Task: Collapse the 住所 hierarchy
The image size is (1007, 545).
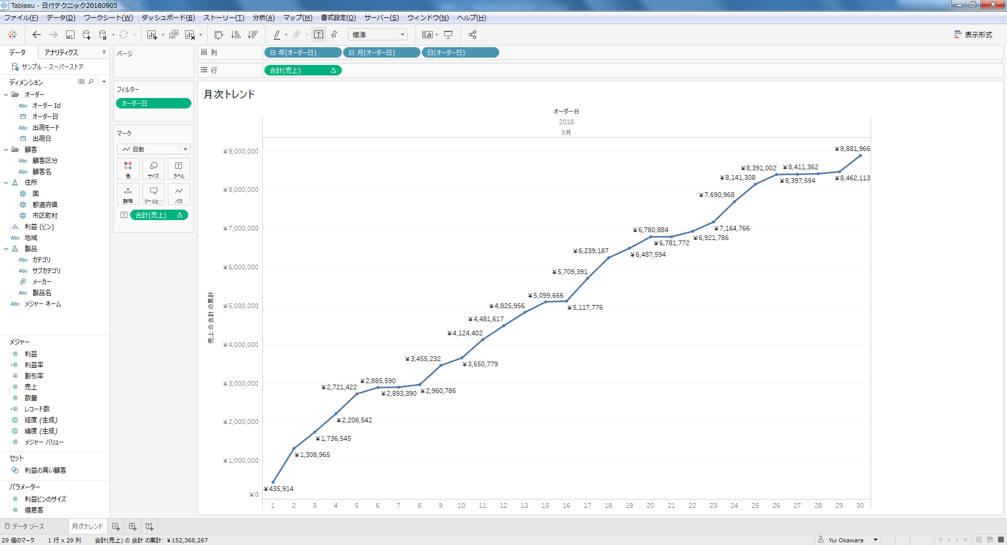Action: tap(6, 183)
